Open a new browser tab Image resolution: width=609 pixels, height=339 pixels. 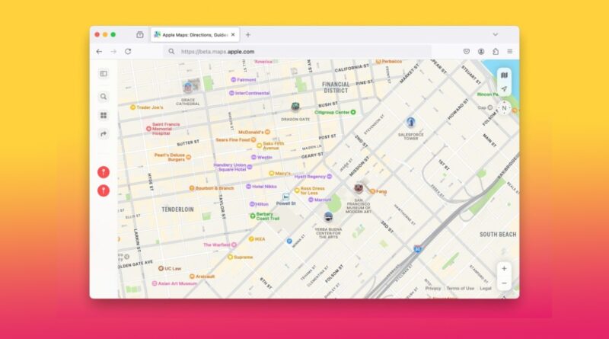point(247,34)
